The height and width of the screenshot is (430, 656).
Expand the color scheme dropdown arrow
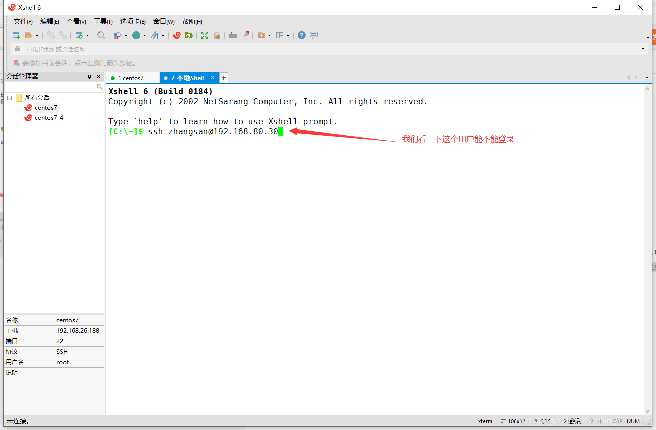[x=126, y=35]
